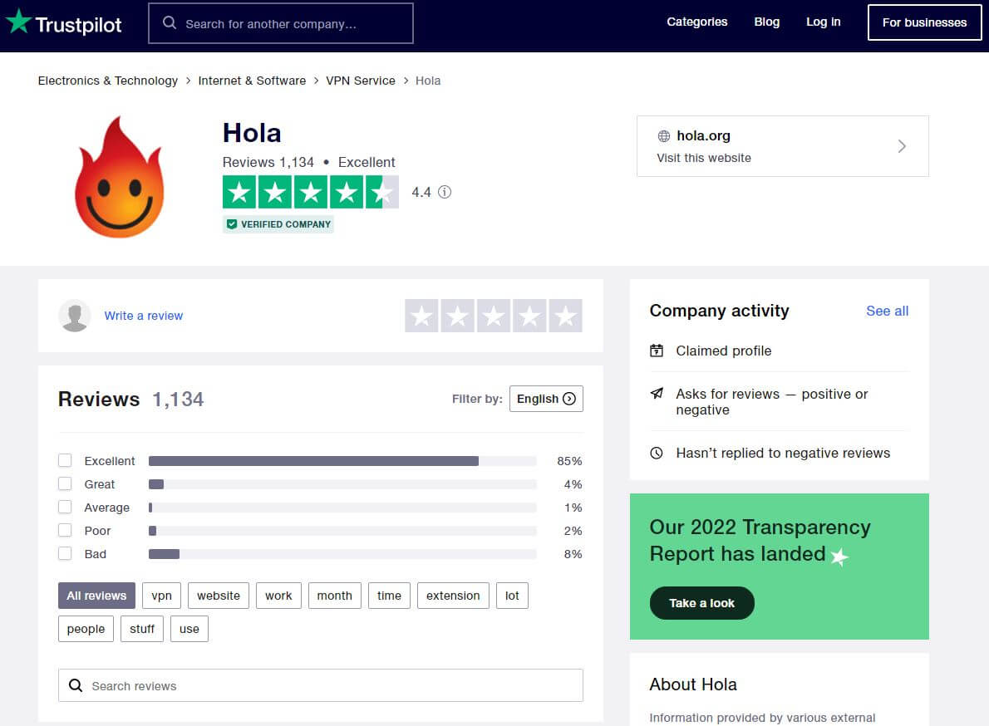This screenshot has width=989, height=726.
Task: Select the vpn tag filter
Action: (161, 596)
